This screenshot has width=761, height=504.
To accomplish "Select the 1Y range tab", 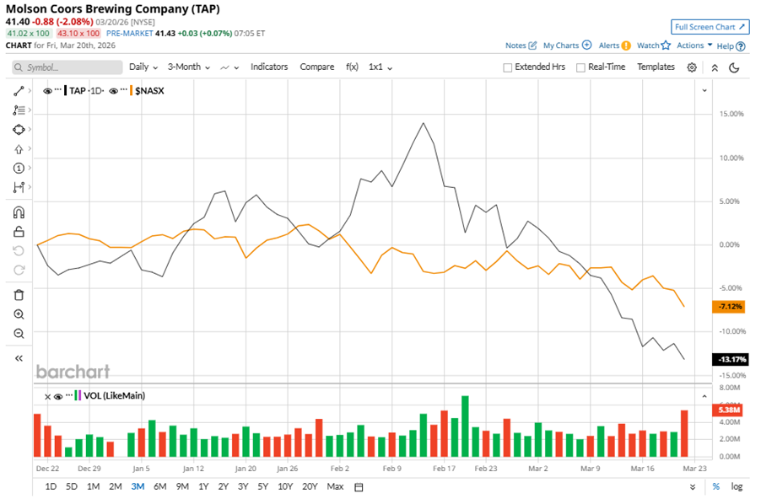I will pos(203,486).
